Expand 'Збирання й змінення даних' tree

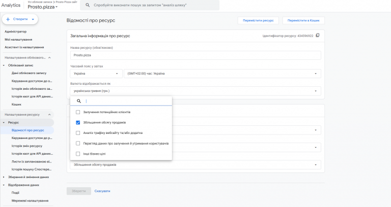4,177
